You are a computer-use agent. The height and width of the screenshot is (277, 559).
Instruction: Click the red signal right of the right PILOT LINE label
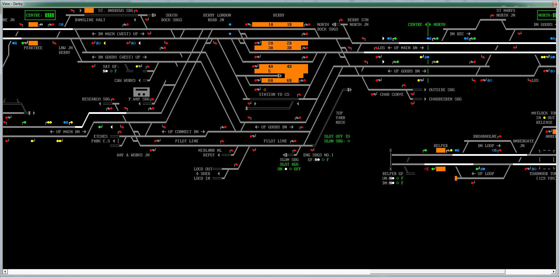[x=295, y=141]
